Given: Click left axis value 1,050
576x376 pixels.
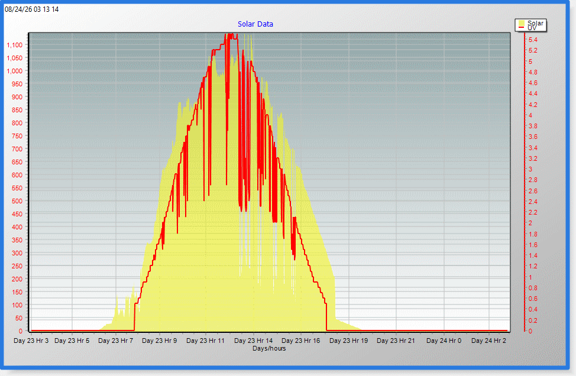Looking at the screenshot, I should pyautogui.click(x=15, y=58).
